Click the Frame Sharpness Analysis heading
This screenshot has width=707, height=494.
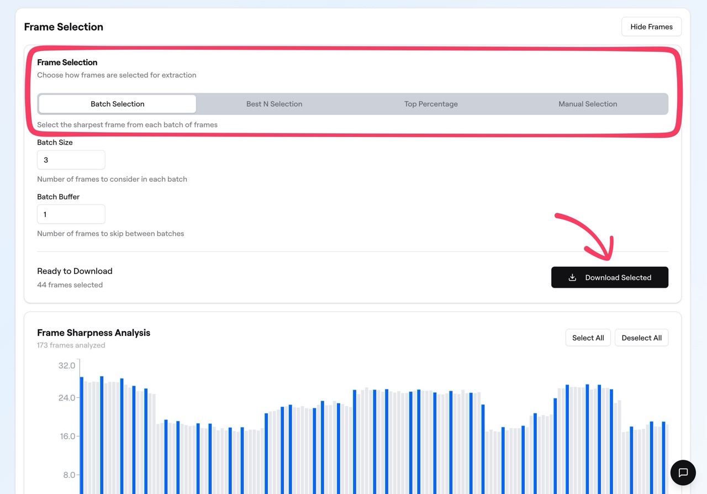click(x=93, y=333)
